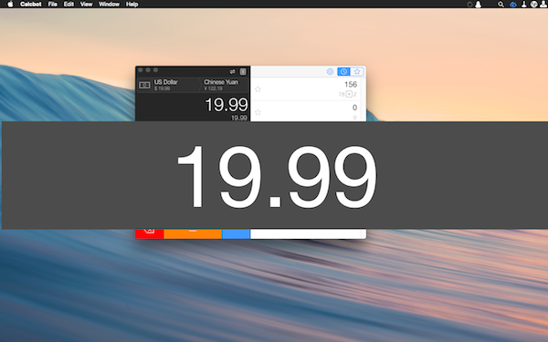Click the orange minus key
Viewport: 548px width, 342px height.
[193, 233]
